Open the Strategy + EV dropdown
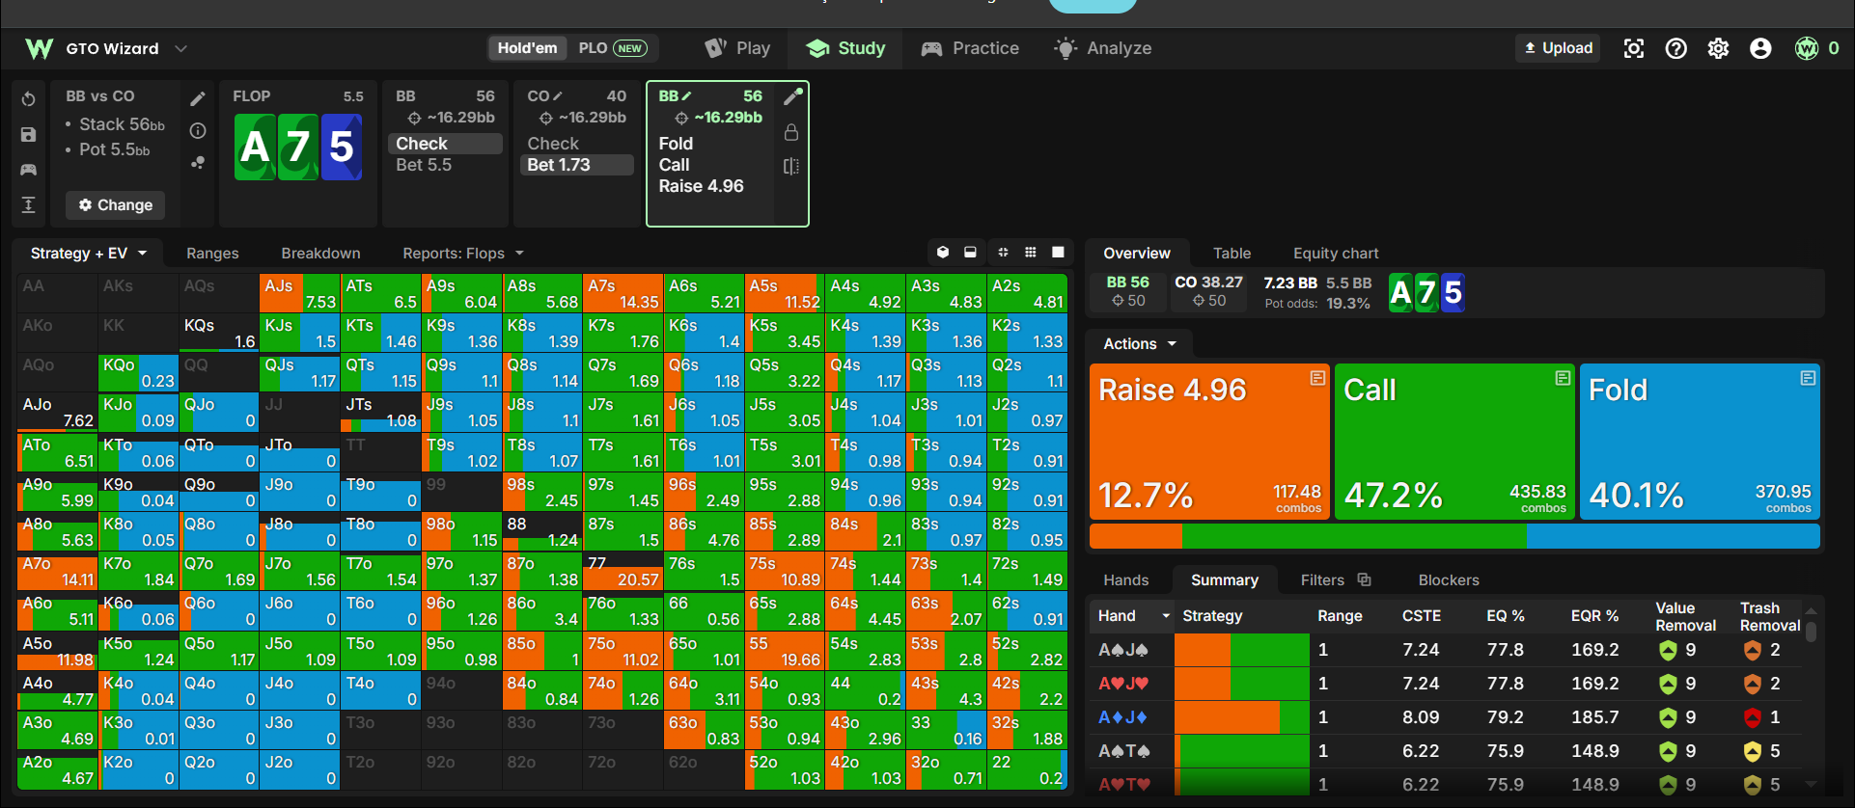Screen dimensions: 1855x808 pyautogui.click(x=88, y=253)
